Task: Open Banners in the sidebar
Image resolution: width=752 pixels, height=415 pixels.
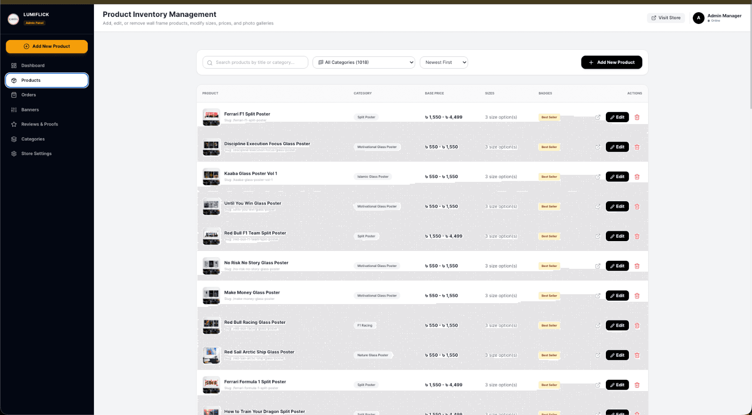Action: pos(47,110)
